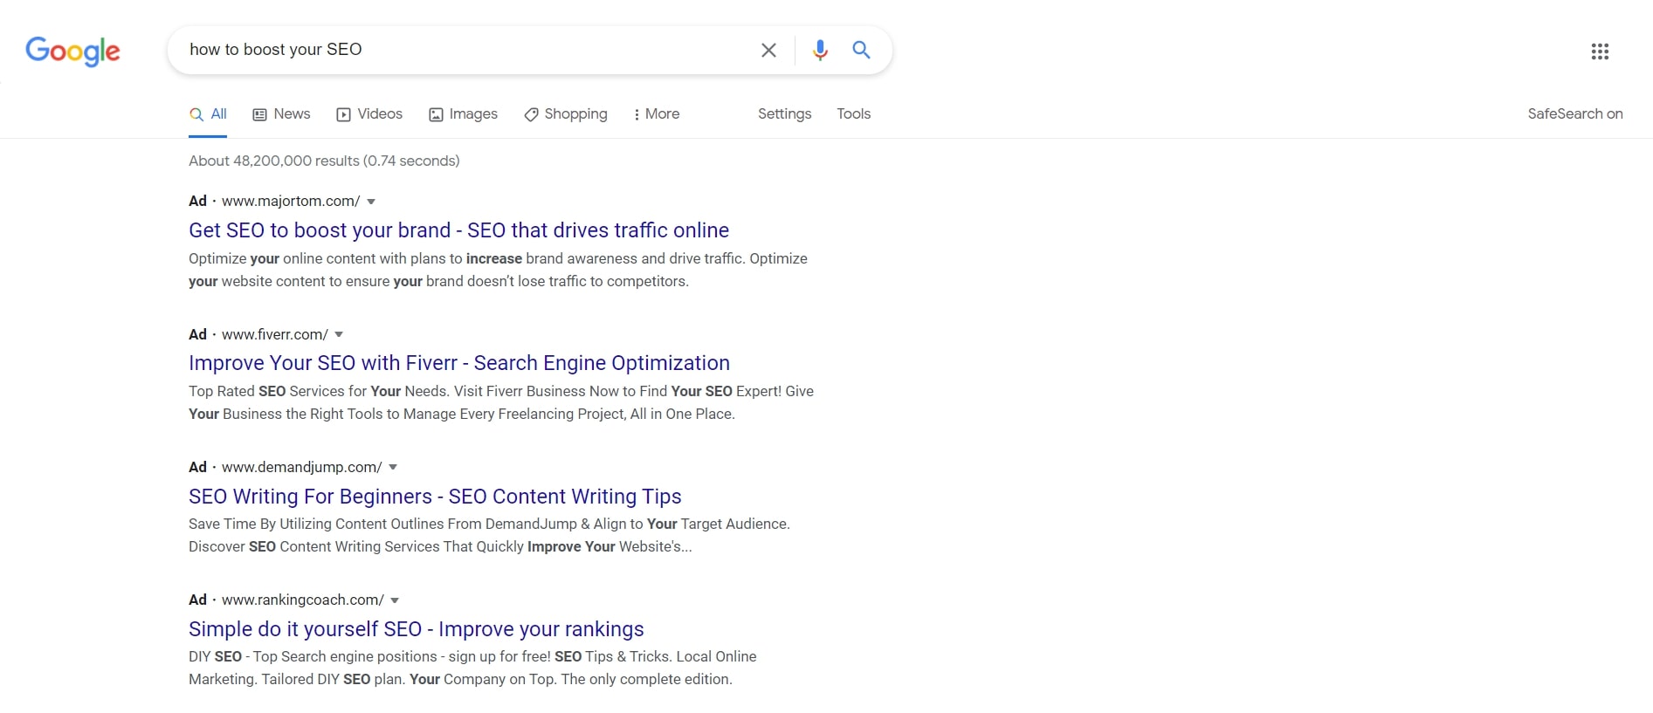
Task: Click the www.rankingcoach.com/ URL text
Action: pyautogui.click(x=303, y=600)
